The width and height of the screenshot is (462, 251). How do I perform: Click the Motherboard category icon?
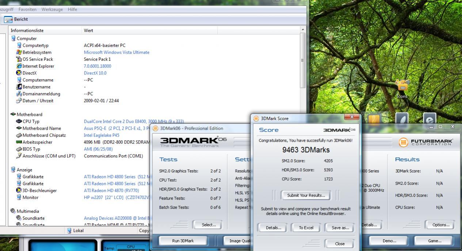click(x=14, y=114)
